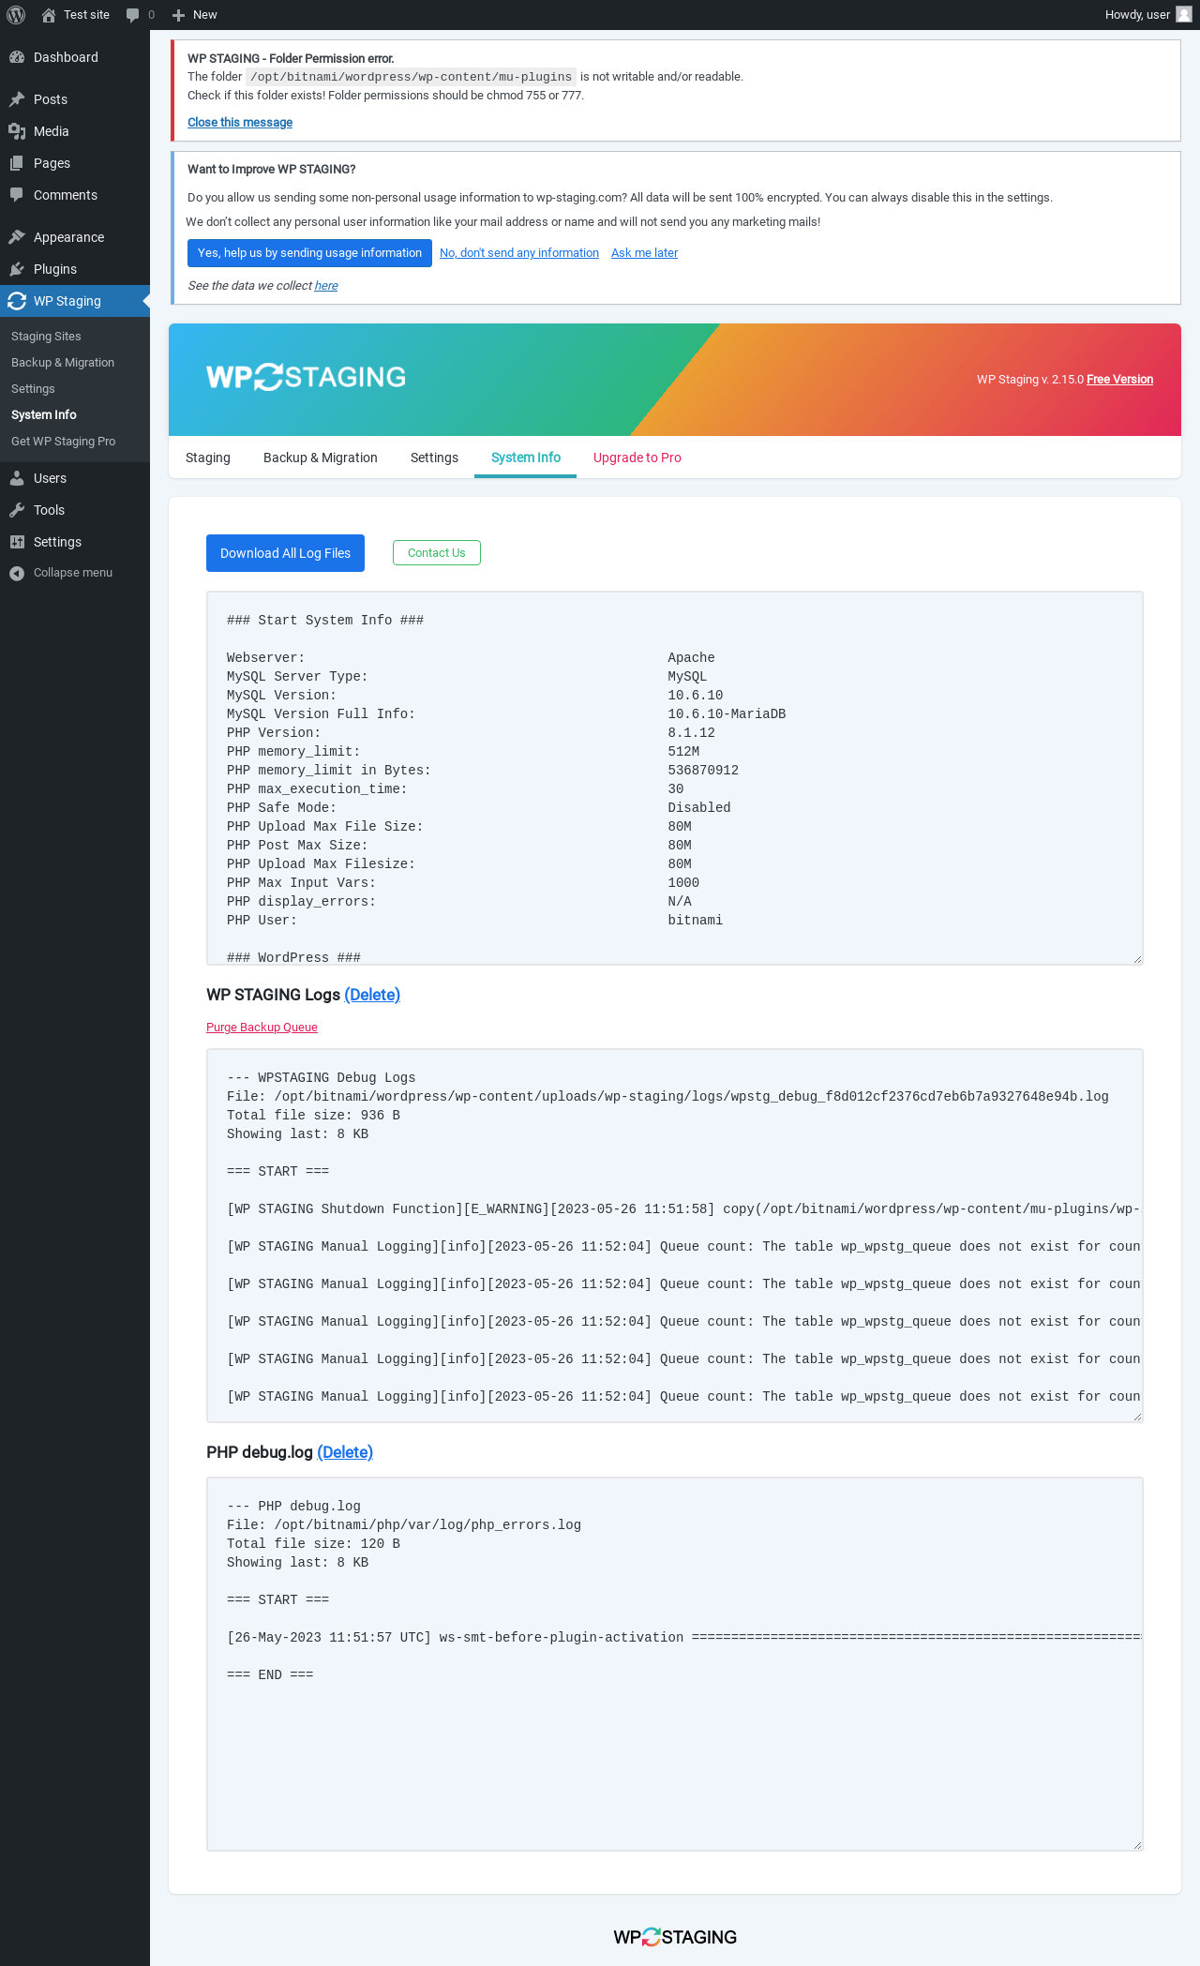Open the New content dropdown
The image size is (1200, 1966).
[195, 15]
